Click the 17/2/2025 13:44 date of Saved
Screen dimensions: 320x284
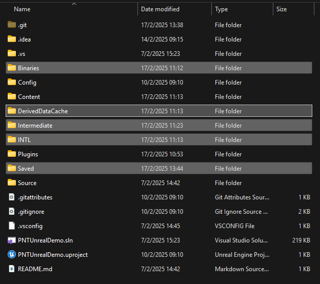point(162,169)
